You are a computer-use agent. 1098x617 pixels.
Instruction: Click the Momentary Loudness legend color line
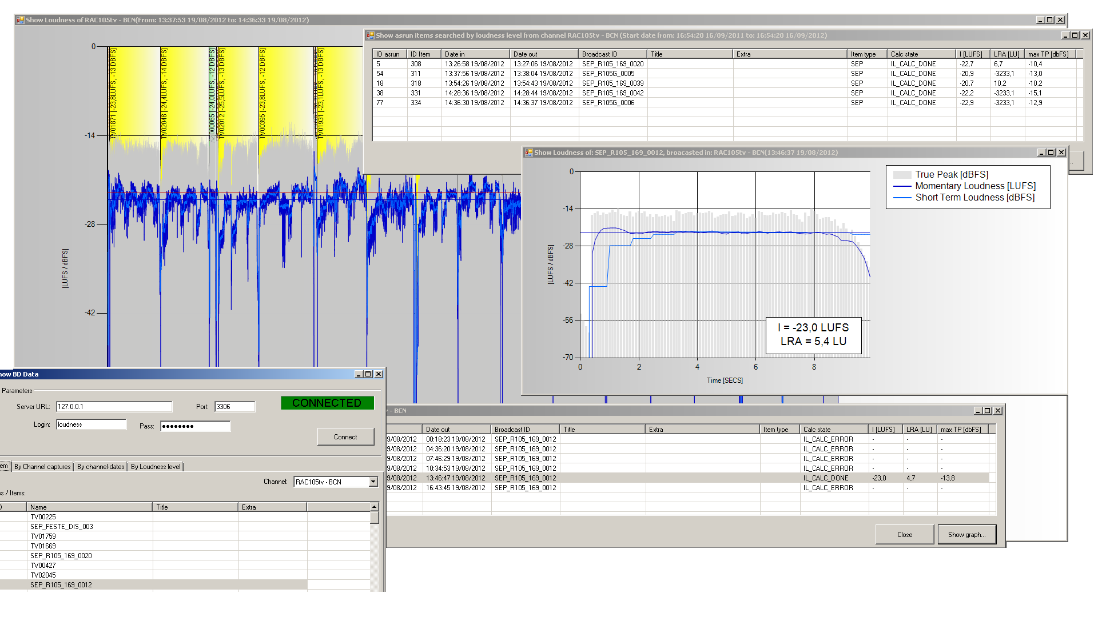[902, 186]
